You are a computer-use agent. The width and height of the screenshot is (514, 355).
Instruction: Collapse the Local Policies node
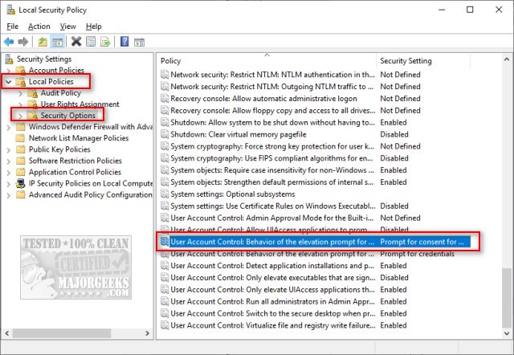(9, 82)
